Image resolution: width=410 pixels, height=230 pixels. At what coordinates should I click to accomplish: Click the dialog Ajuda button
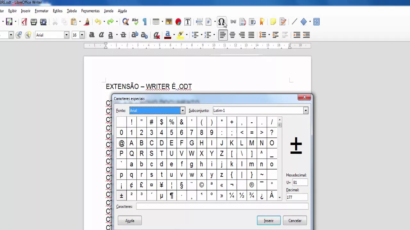tap(130, 221)
